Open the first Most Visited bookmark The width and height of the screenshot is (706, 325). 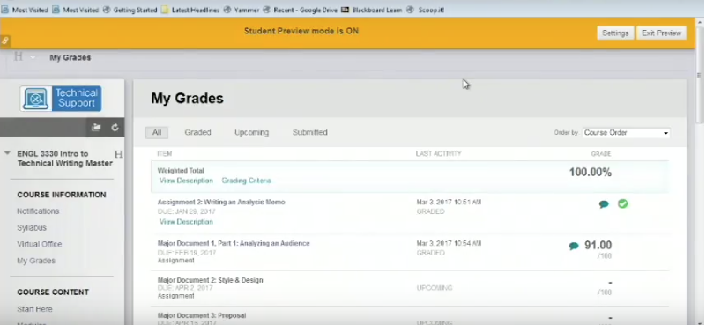pyautogui.click(x=25, y=10)
